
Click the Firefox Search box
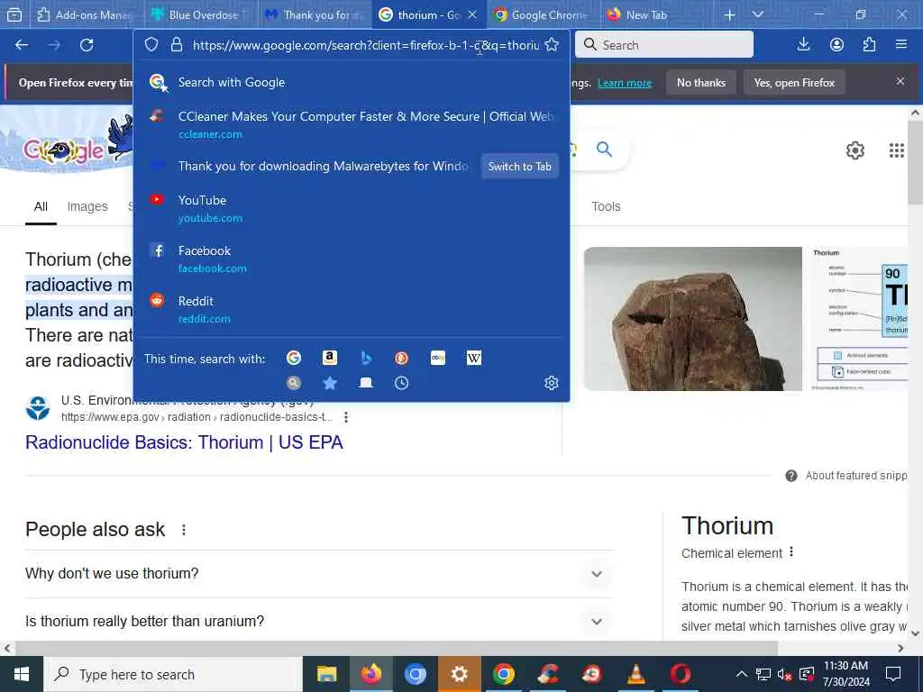(664, 45)
